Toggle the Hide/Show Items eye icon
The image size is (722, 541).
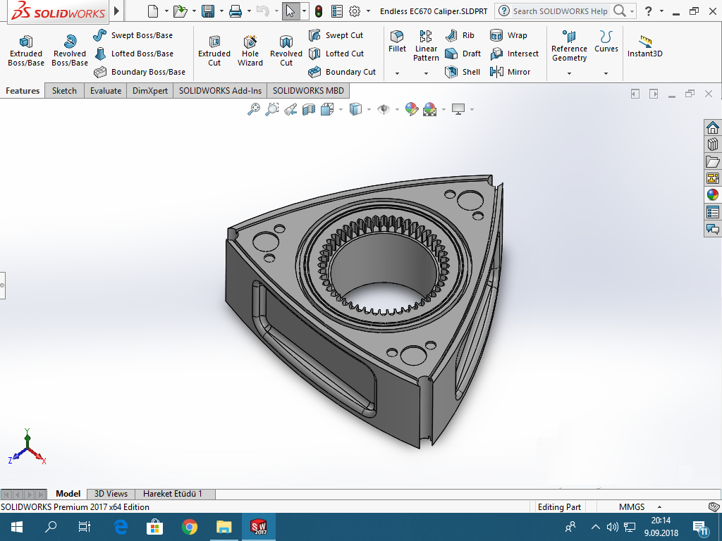pos(384,109)
